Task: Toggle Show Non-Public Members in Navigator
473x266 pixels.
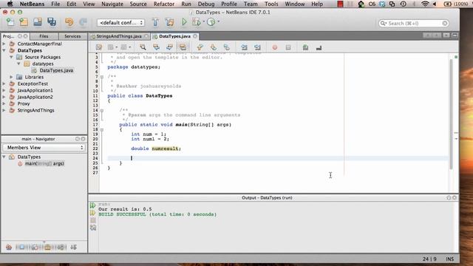Action: pos(47,248)
